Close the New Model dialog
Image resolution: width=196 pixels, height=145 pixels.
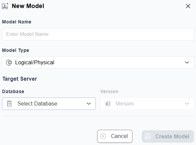188,6
